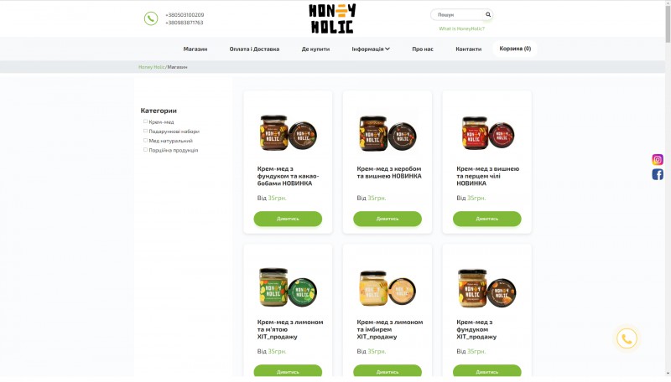This screenshot has height=382, width=671.
Task: Click the floating yellow callback phone button
Action: coord(627,338)
